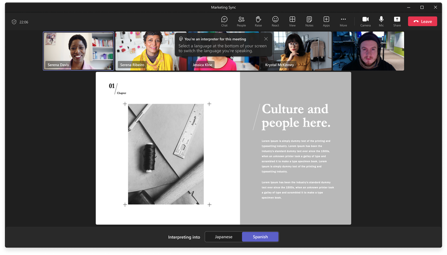Open the Apps panel
447x255 pixels.
tap(326, 21)
